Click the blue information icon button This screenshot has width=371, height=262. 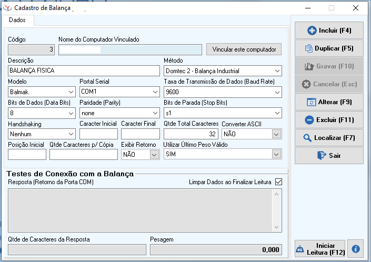click(356, 249)
